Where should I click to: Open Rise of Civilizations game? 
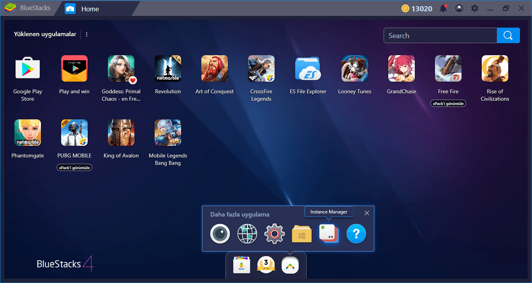point(495,68)
